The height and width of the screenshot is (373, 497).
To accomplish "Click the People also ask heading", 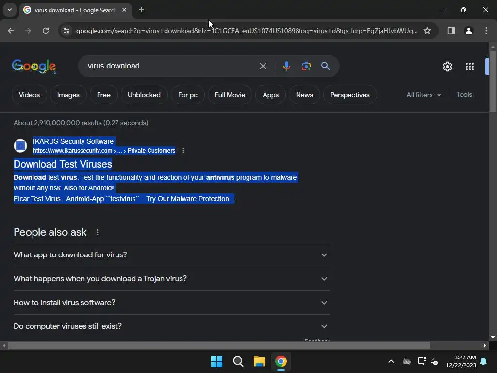I will (50, 232).
